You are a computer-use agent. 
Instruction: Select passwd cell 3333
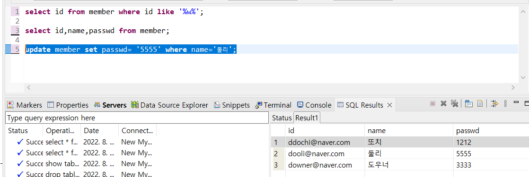491,165
